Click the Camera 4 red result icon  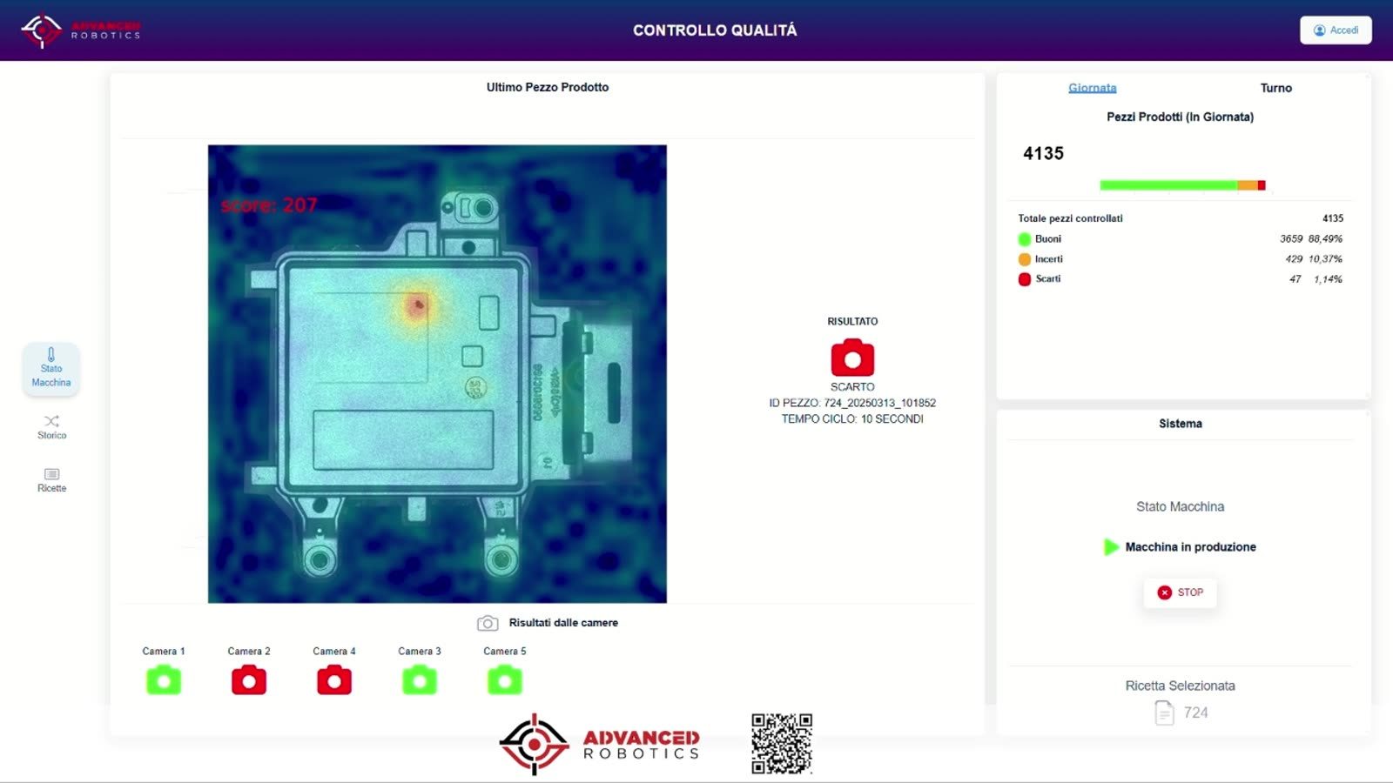pyautogui.click(x=334, y=680)
